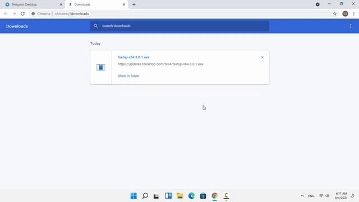Open the Windows Start menu
Viewport: 359px width, 202px height.
134,196
